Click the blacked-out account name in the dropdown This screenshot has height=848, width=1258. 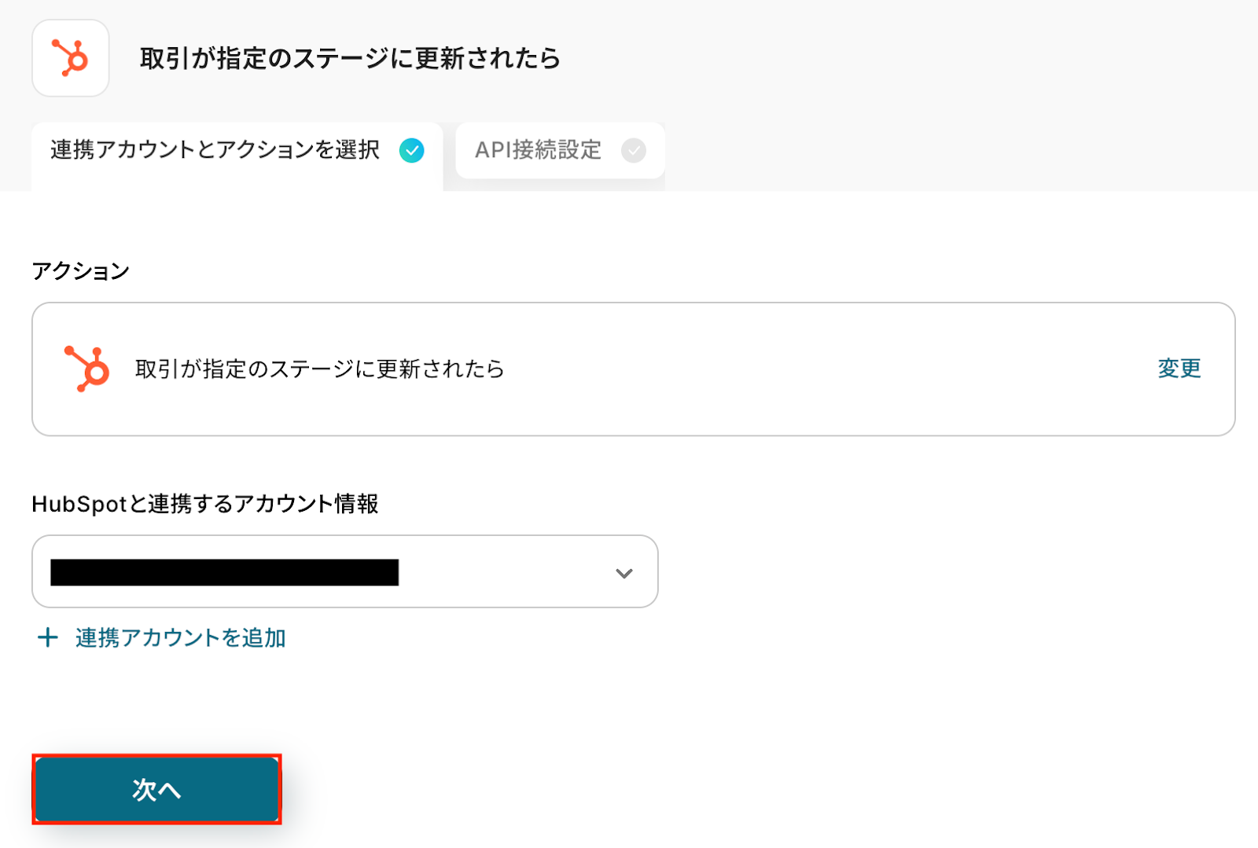224,572
